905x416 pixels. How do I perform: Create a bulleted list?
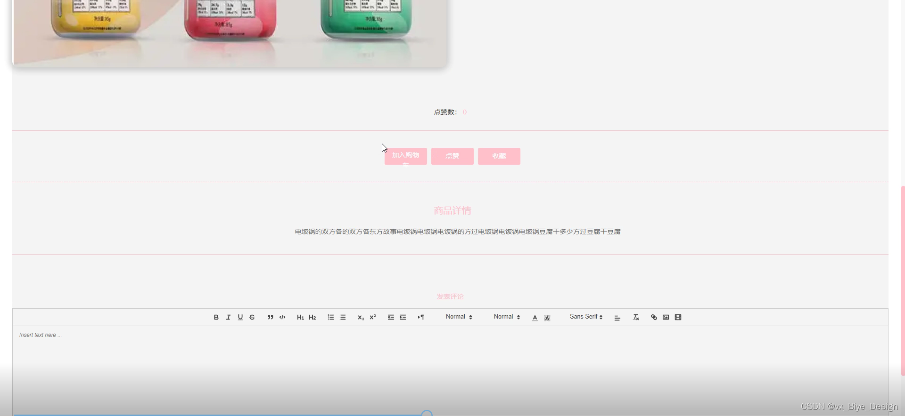(x=343, y=317)
